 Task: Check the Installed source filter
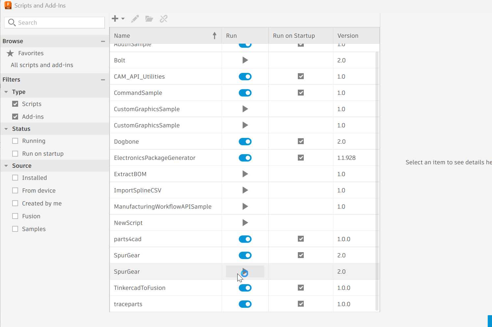15,178
